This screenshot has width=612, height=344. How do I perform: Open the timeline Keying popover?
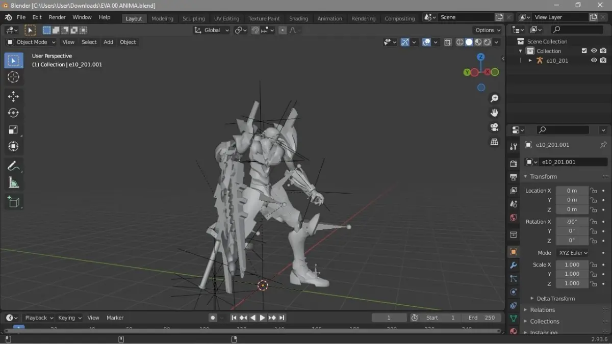point(69,317)
